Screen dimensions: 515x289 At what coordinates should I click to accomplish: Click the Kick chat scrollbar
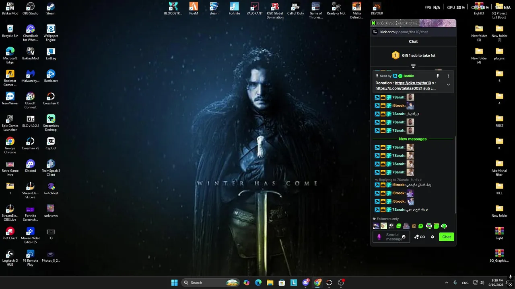[455, 175]
